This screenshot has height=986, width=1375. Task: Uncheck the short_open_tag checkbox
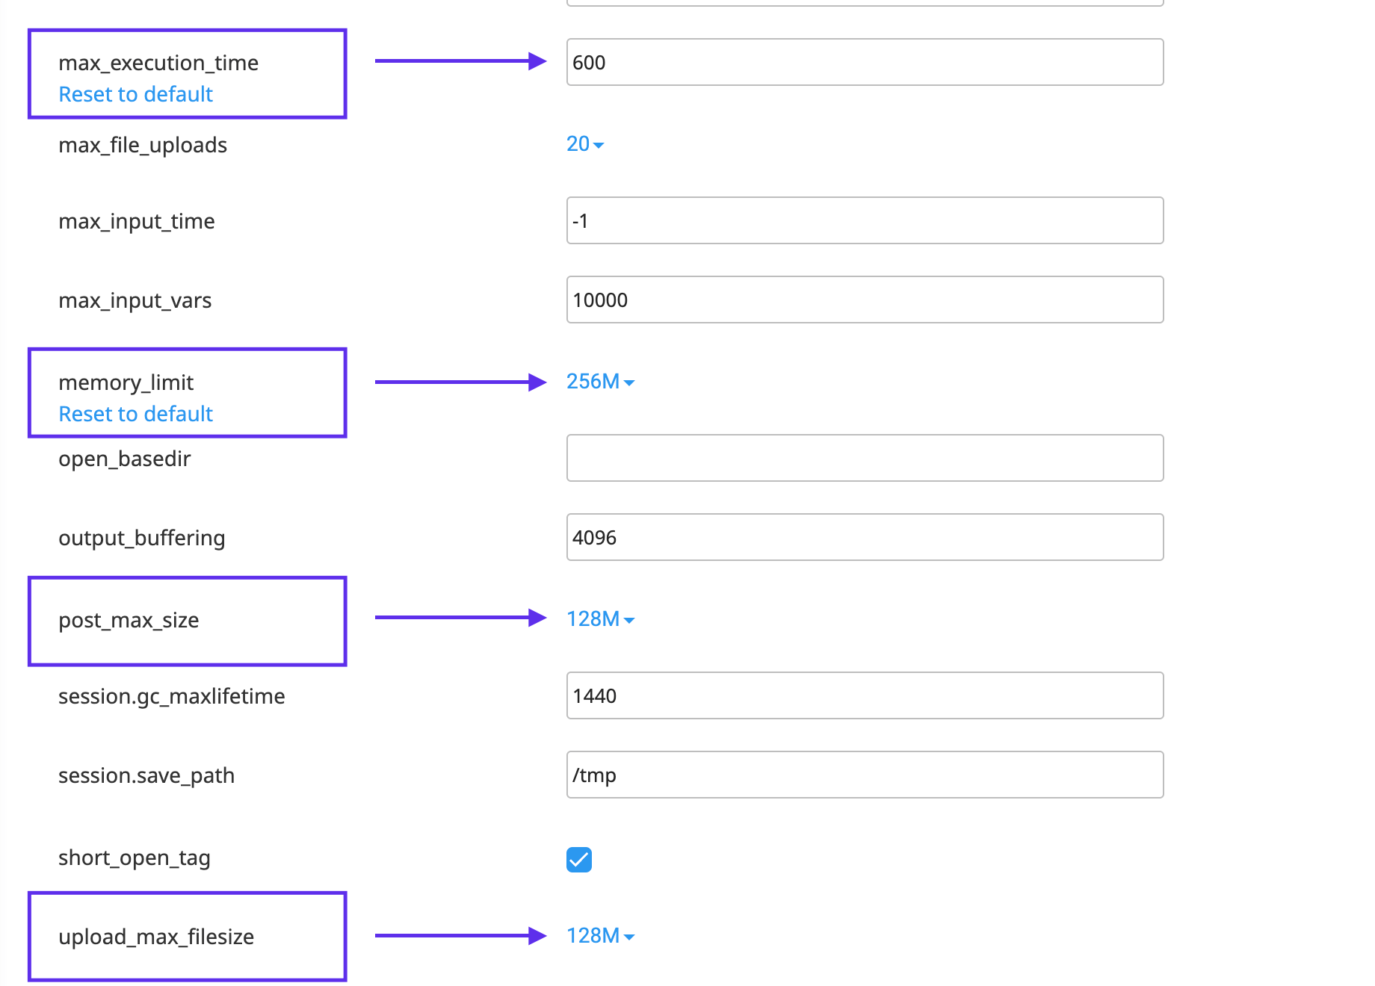[579, 859]
